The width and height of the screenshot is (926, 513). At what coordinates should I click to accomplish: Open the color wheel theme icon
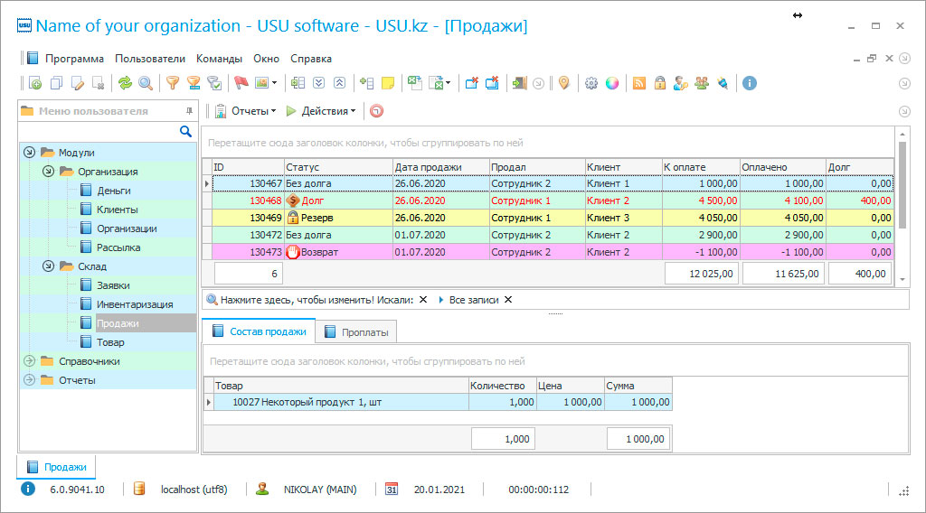point(612,83)
